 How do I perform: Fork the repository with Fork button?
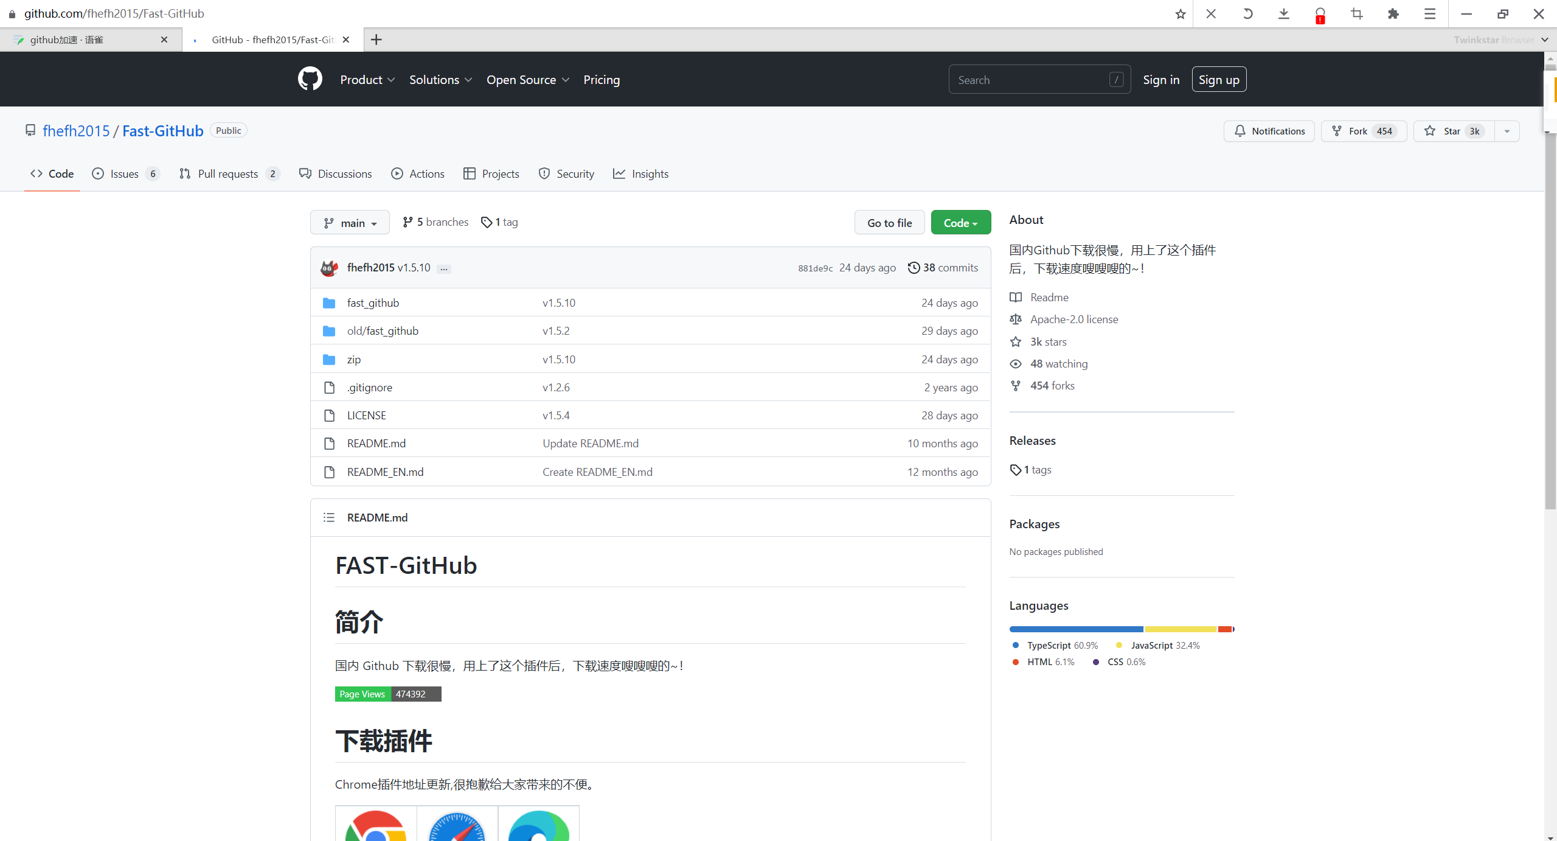click(x=1364, y=131)
